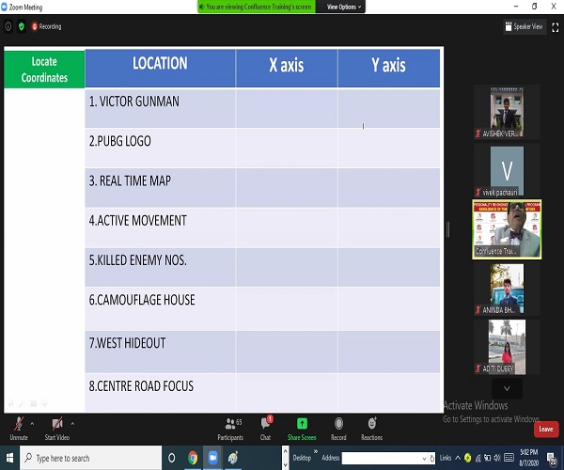Open Google Chrome from the taskbar
The image size is (564, 470).
click(x=193, y=458)
